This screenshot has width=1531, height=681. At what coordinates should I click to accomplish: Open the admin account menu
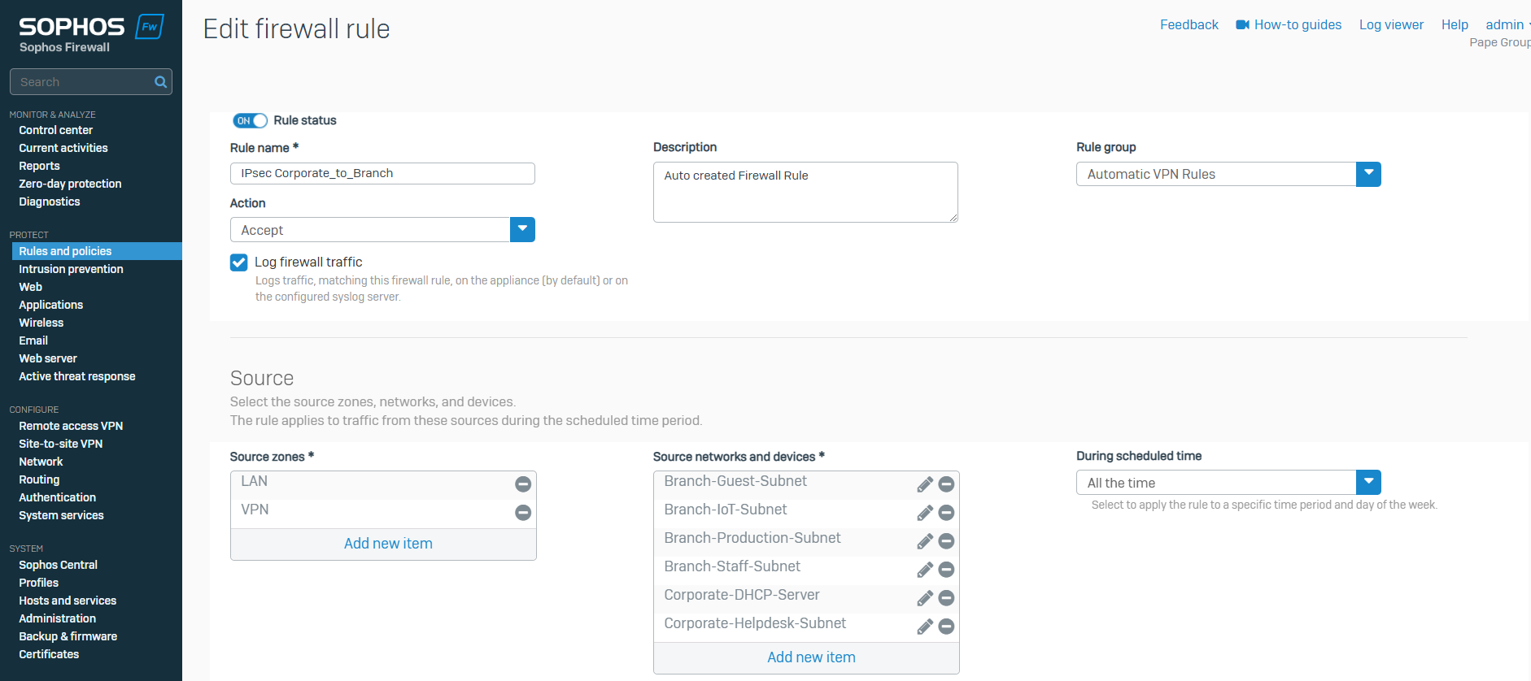pos(1507,25)
